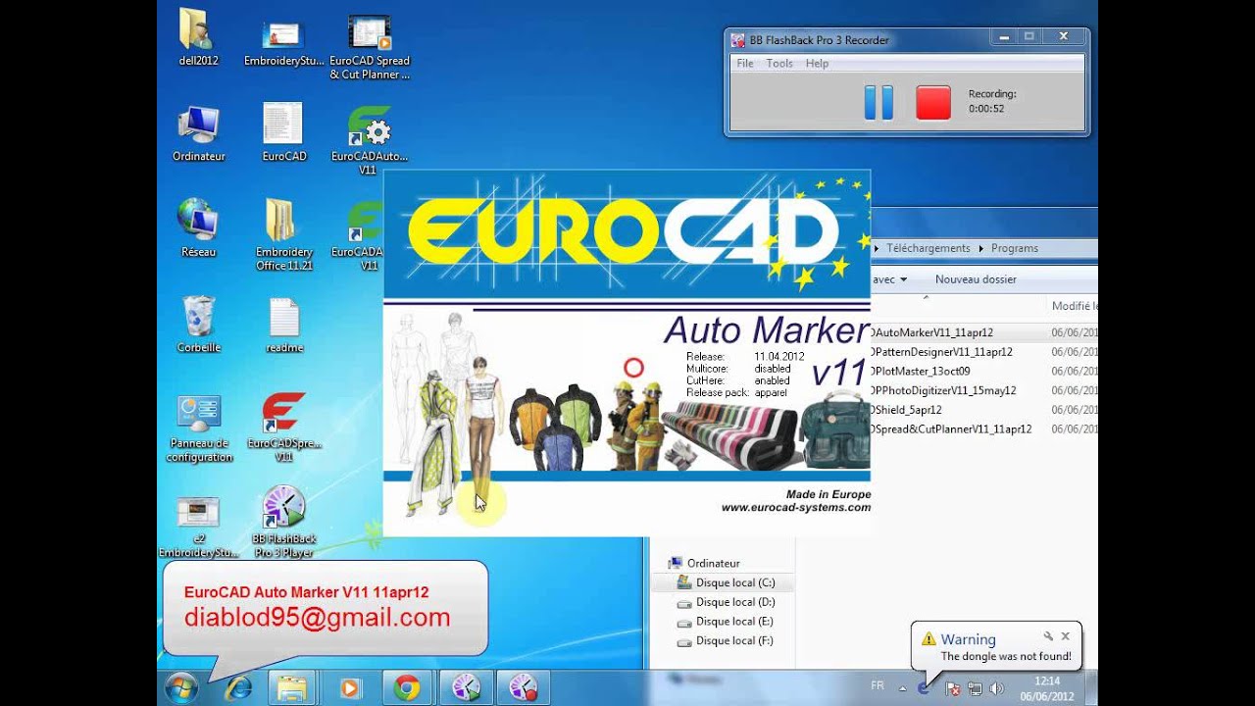Open Action Center flag tray icon
This screenshot has height=706, width=1255.
click(952, 689)
